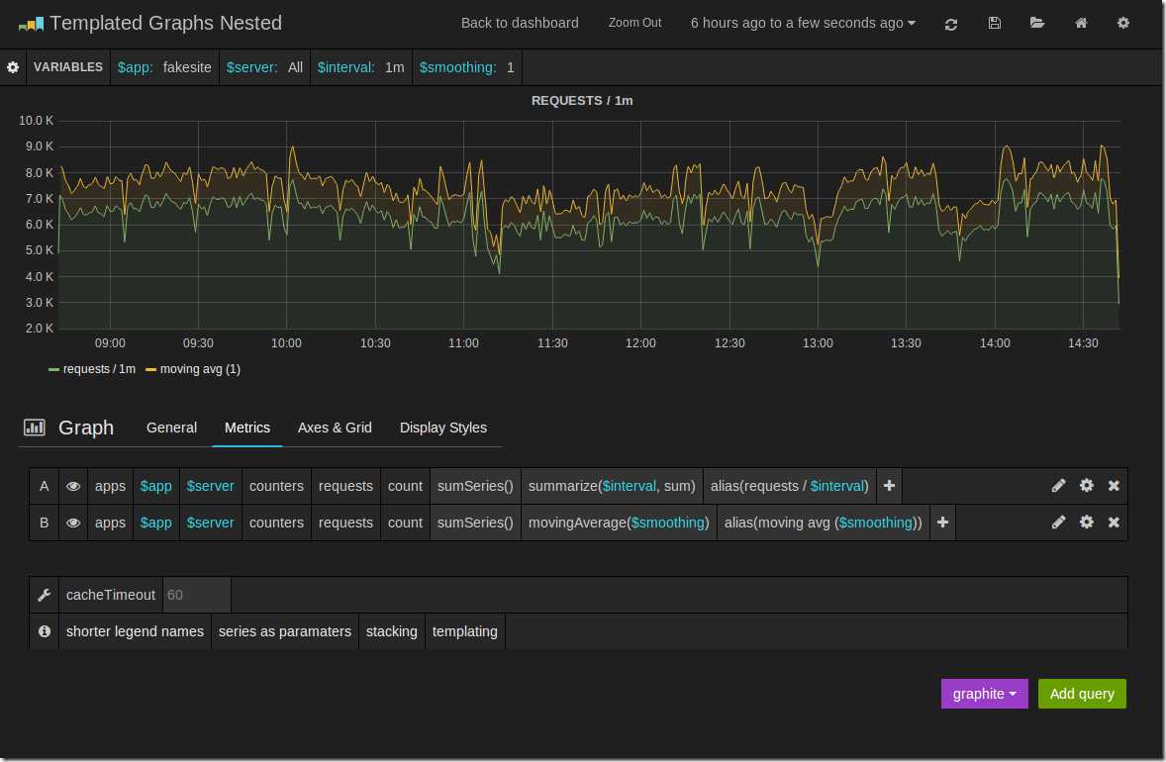Click the Zoom Out button
Image resolution: width=1166 pixels, height=762 pixels.
tap(634, 23)
